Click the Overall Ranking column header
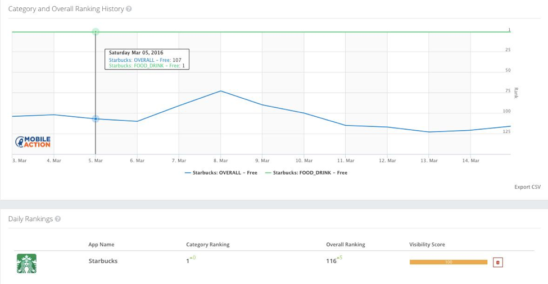Screen dimensions: 548x284 click(x=346, y=245)
